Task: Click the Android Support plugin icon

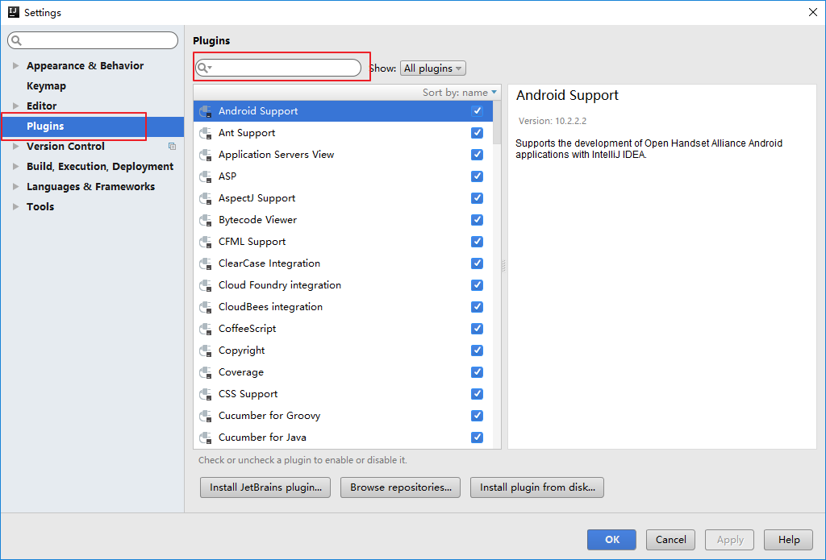Action: [206, 111]
